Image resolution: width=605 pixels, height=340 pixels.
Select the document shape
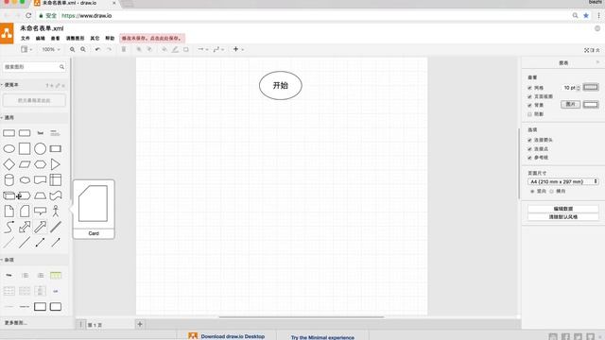point(40,180)
